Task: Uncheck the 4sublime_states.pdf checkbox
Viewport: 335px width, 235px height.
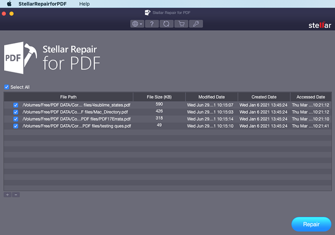Action: pyautogui.click(x=16, y=105)
